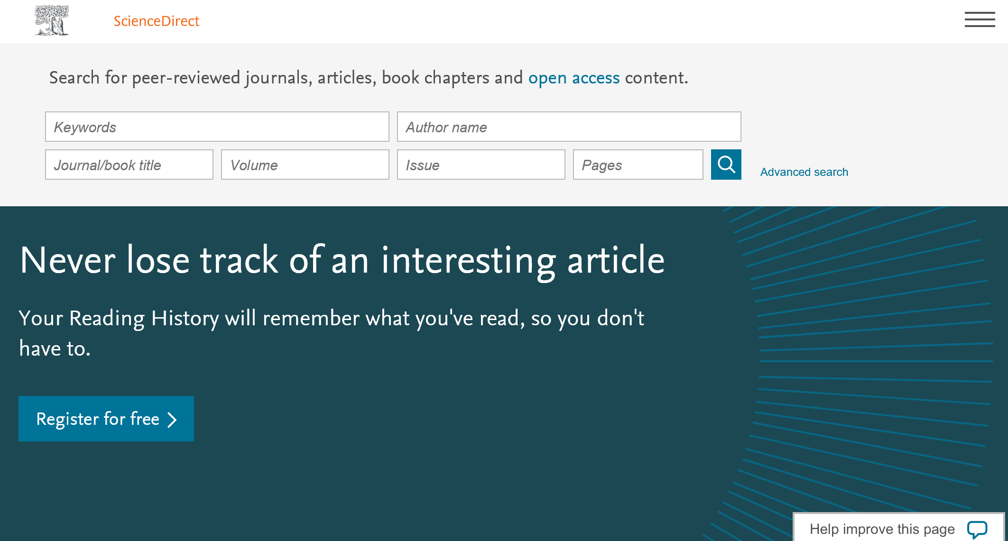Screen dimensions: 1008x541
Task: Click into the Journal/book title field
Action: coord(129,165)
